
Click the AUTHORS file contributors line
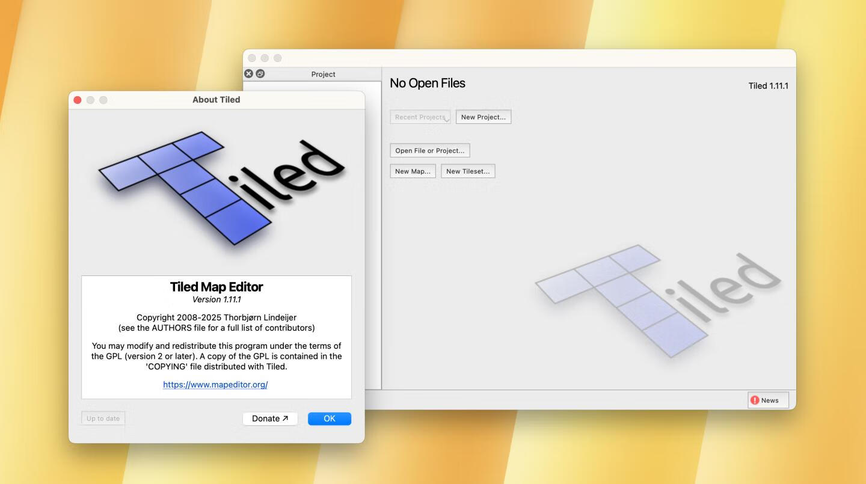coord(216,328)
